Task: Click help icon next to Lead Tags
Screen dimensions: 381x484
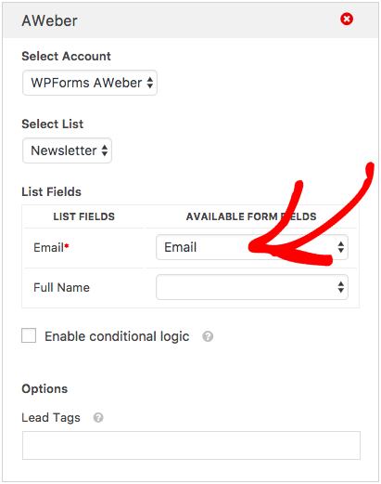Action: 98,418
